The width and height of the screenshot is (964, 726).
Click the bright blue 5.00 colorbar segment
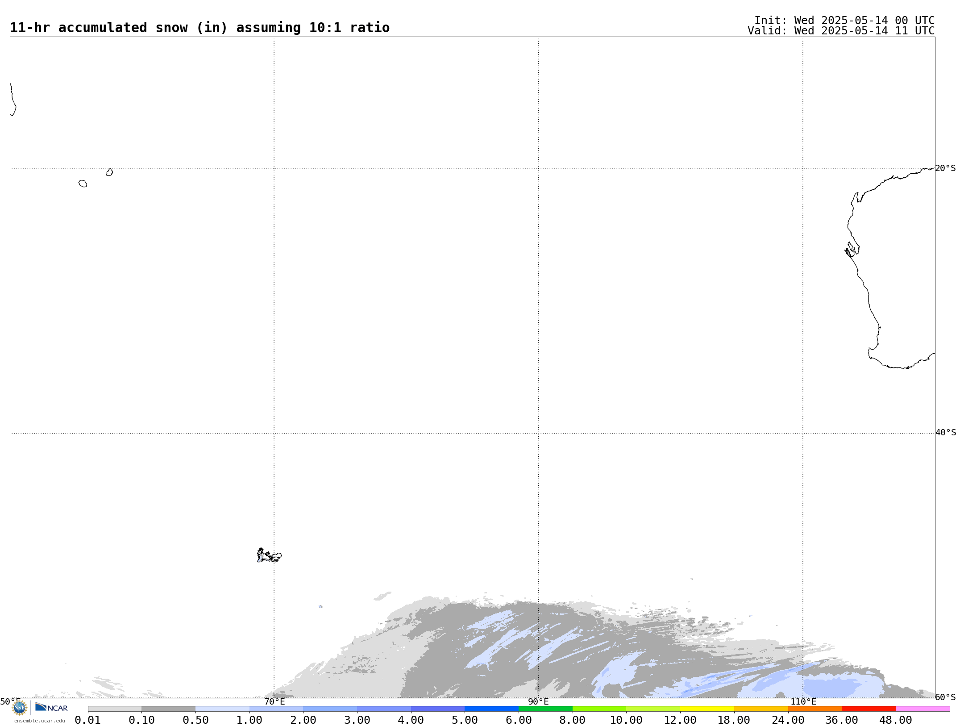[491, 709]
